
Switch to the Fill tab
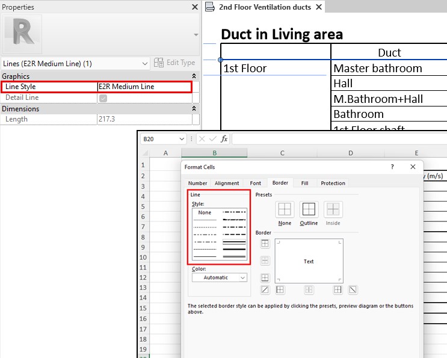pyautogui.click(x=304, y=183)
